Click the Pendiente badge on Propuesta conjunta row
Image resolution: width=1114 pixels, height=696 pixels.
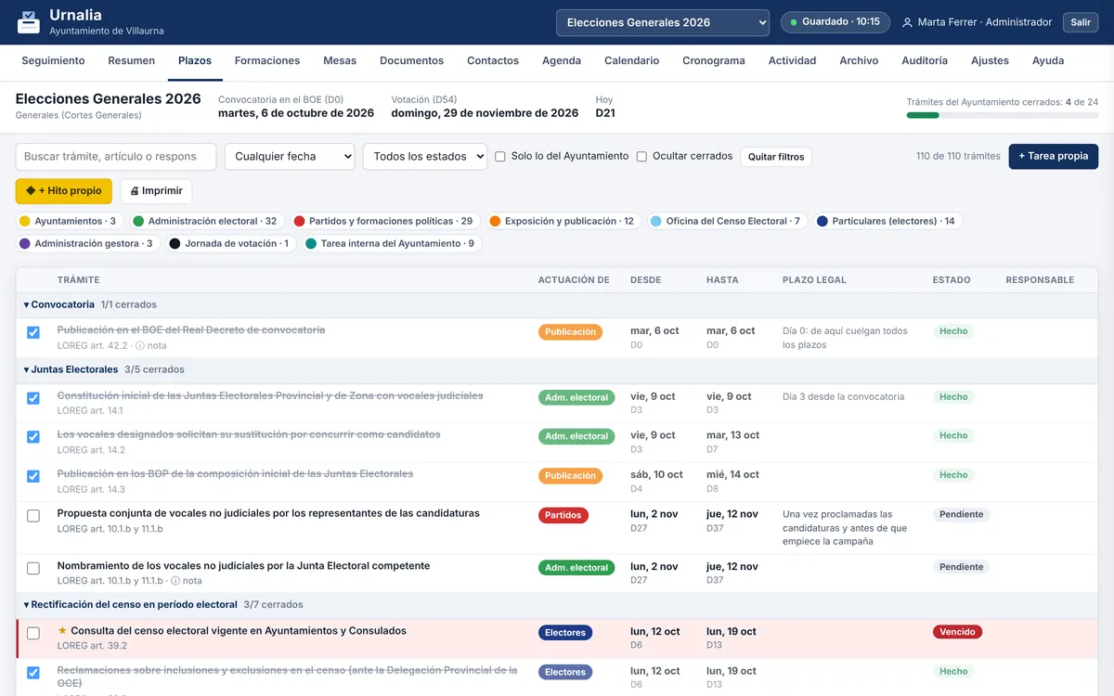click(x=961, y=515)
